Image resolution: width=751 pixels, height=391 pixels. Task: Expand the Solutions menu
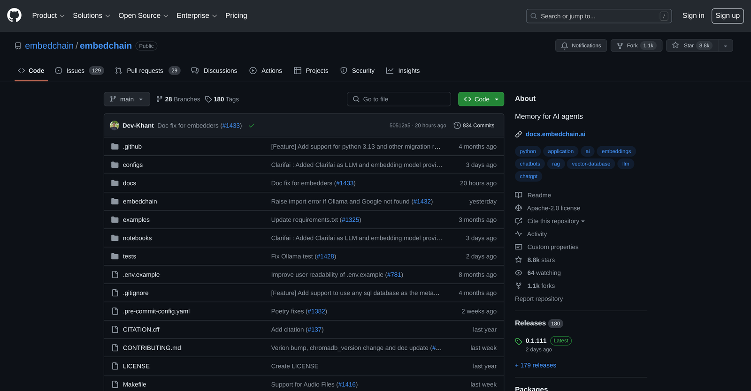[x=92, y=15]
